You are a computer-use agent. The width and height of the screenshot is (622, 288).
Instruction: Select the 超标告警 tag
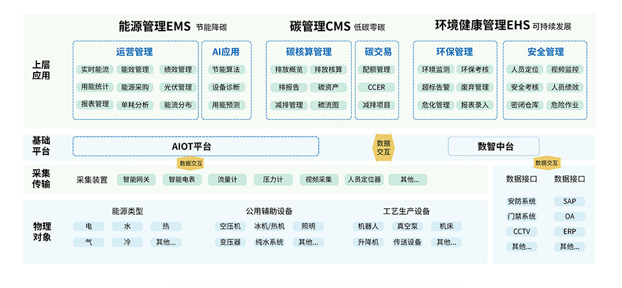pos(435,87)
